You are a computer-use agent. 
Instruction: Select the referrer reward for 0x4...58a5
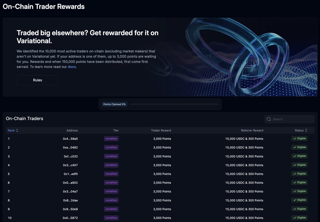pos(244,139)
